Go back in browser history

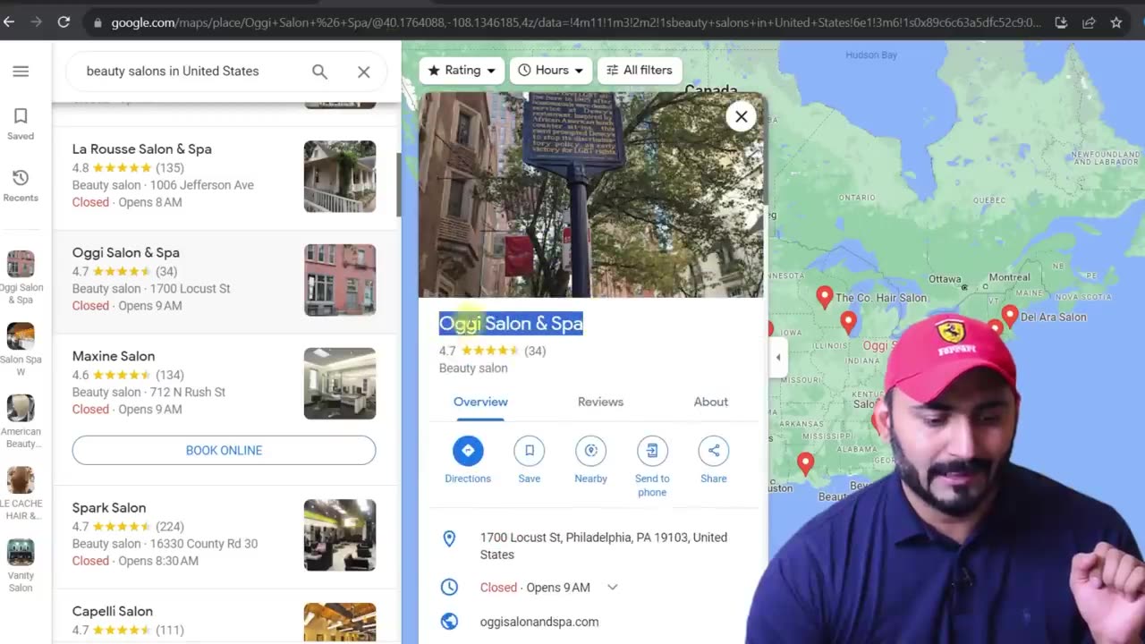[x=9, y=22]
